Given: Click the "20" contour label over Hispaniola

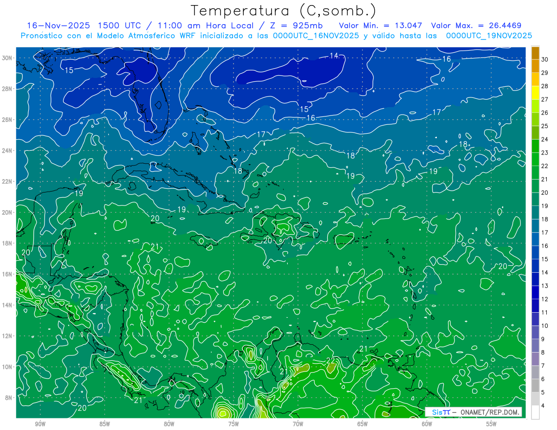Looking at the screenshot, I should (x=267, y=241).
